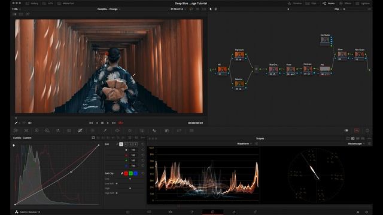Open the Color Wheels palette
The width and height of the screenshot is (383, 215).
click(37, 131)
